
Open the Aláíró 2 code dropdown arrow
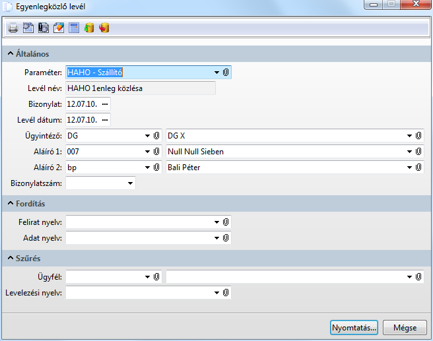tap(147, 168)
